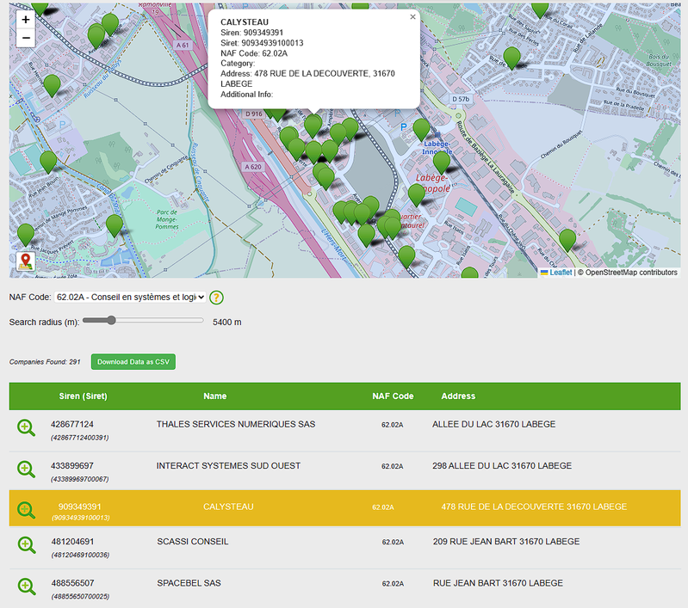Locate THALES SERVICES NUMERIQUES SAS magnifier icon
Image resolution: width=688 pixels, height=608 pixels.
(x=26, y=427)
